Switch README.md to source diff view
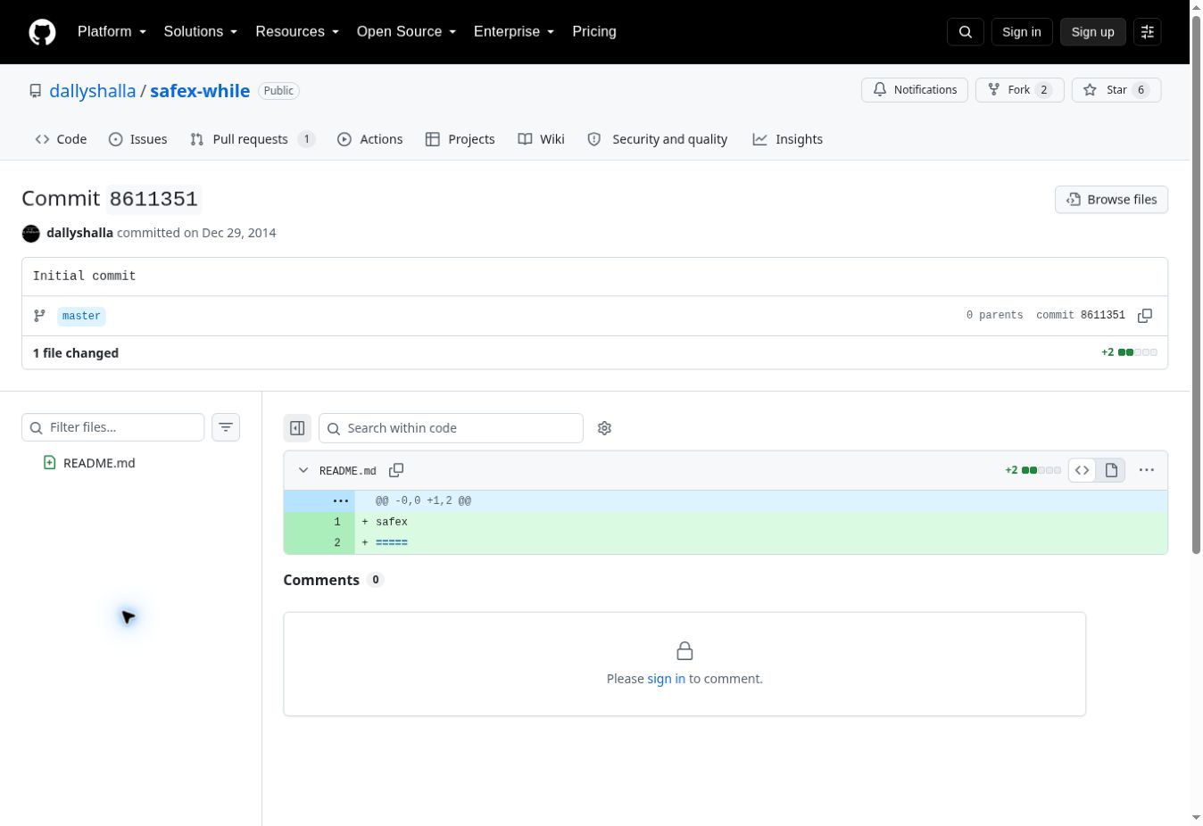The image size is (1203, 826). [x=1083, y=470]
